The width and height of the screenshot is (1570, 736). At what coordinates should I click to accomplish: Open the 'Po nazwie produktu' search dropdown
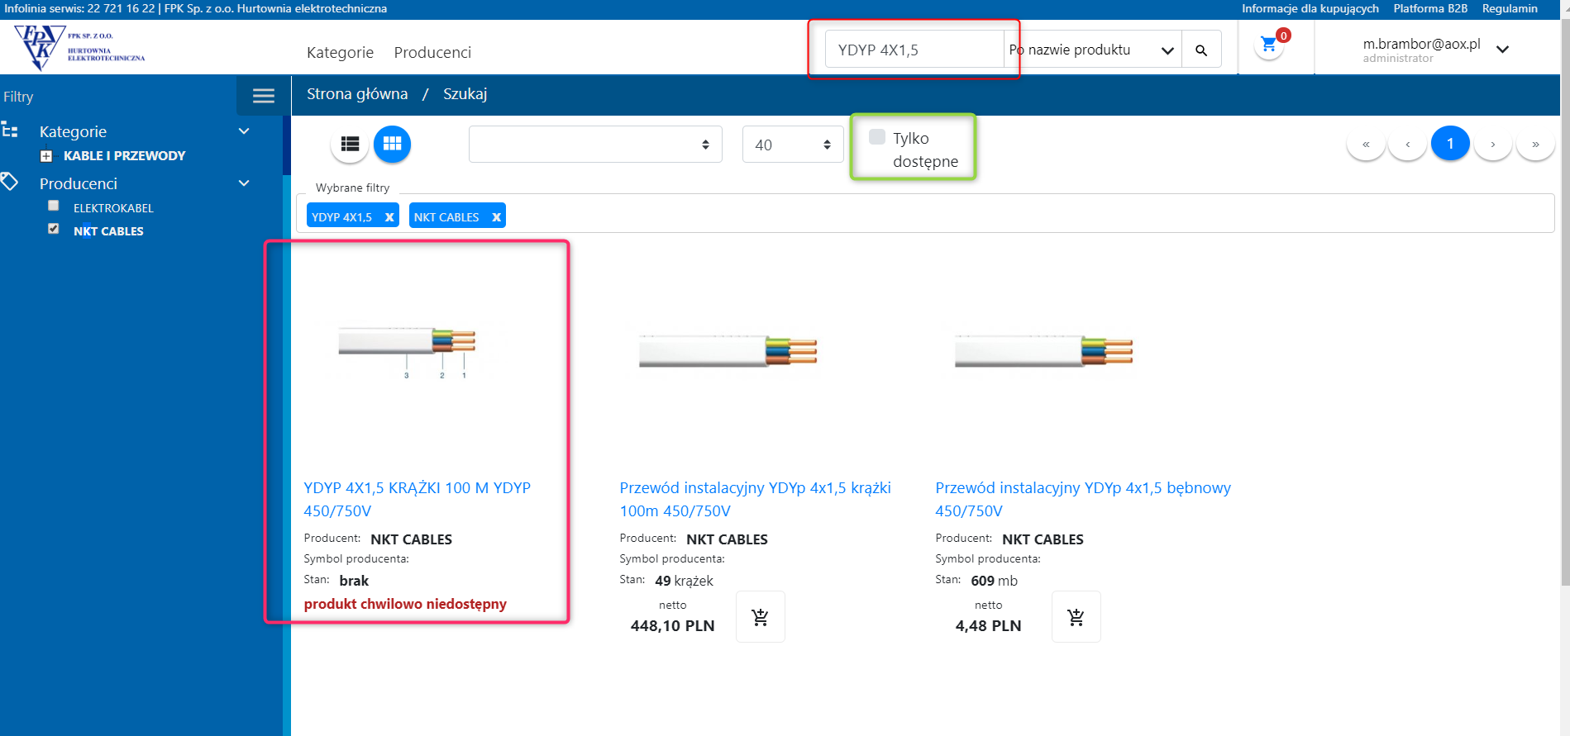pos(1091,50)
